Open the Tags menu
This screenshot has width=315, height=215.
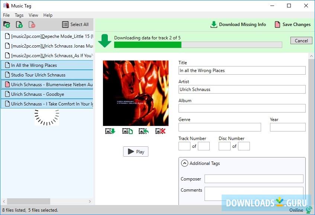click(x=19, y=15)
